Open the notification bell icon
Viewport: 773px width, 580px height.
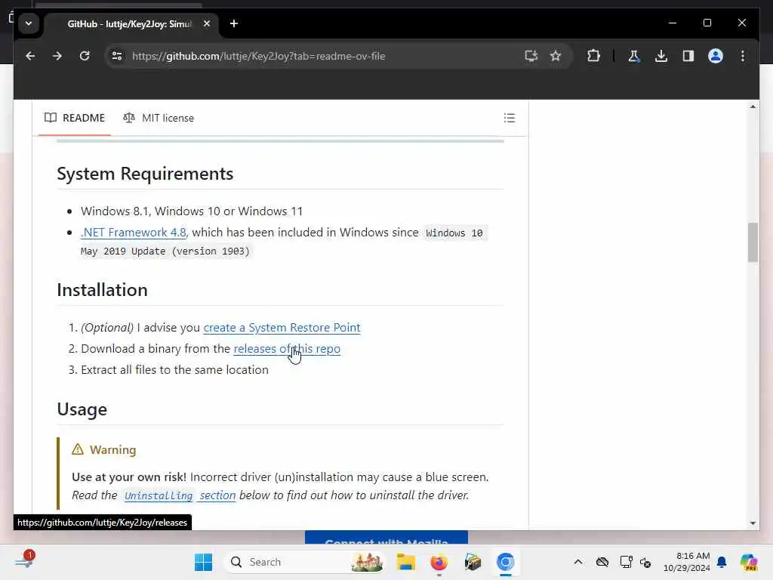click(x=722, y=562)
